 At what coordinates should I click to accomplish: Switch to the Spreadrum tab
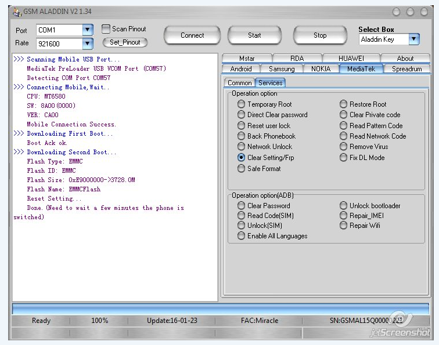pos(407,69)
